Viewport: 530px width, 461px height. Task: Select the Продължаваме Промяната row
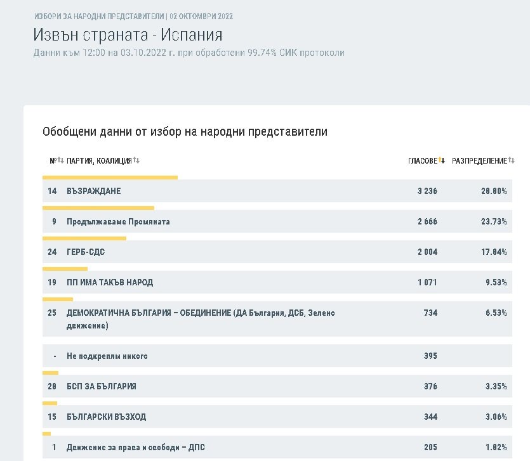[x=118, y=221]
